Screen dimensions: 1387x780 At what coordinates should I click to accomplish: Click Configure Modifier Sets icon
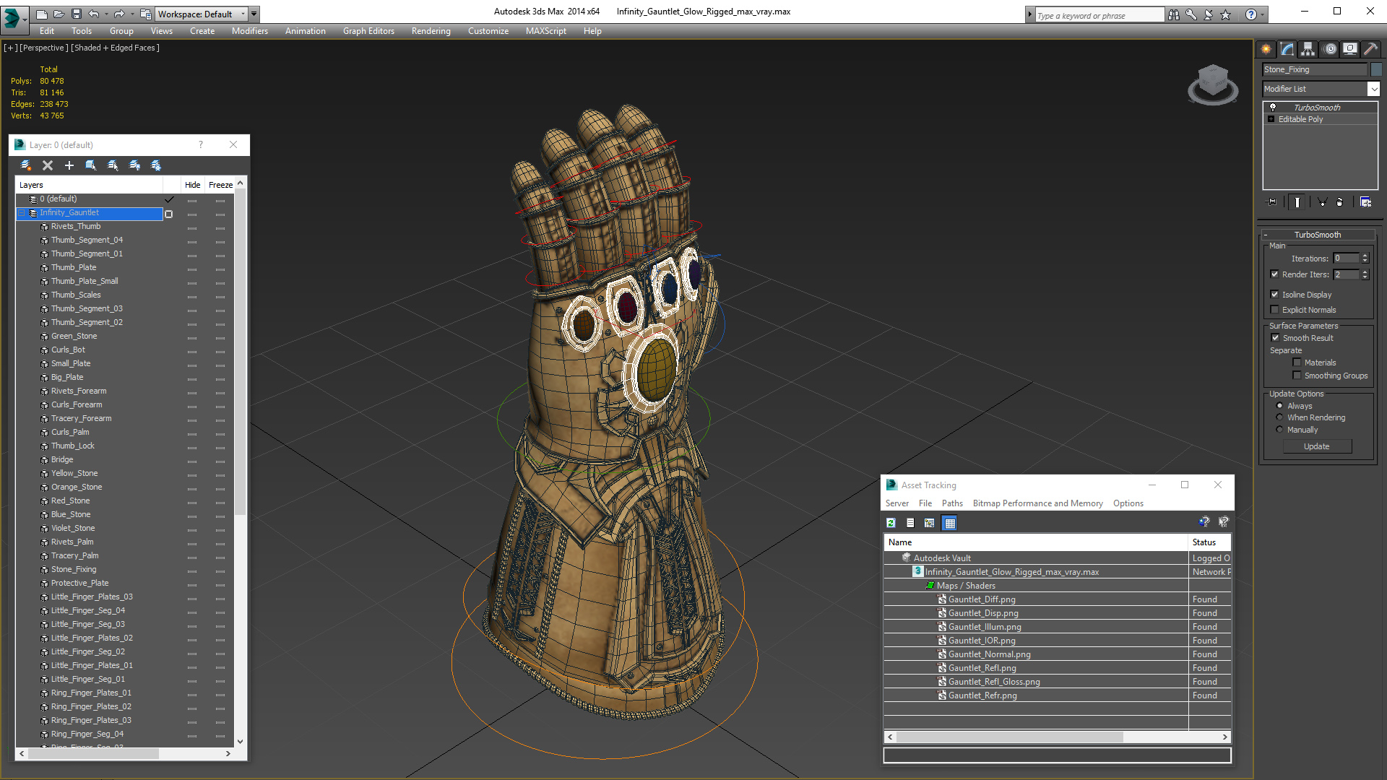point(1365,202)
